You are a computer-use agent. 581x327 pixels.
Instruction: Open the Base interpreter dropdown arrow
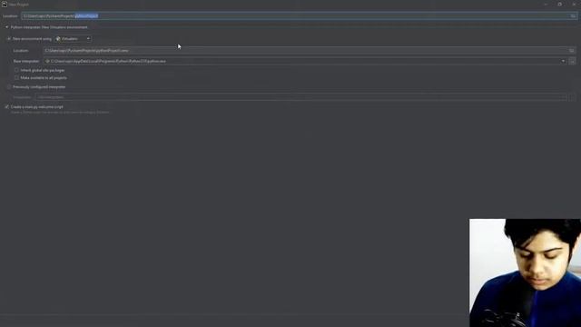(563, 61)
